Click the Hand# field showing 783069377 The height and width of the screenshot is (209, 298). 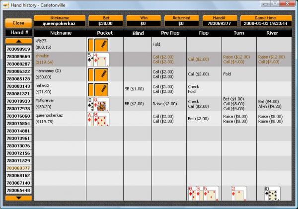(220, 23)
